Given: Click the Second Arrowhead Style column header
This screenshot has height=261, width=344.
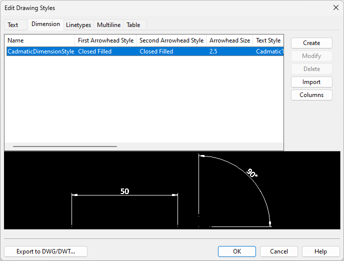Looking at the screenshot, I should (x=171, y=40).
